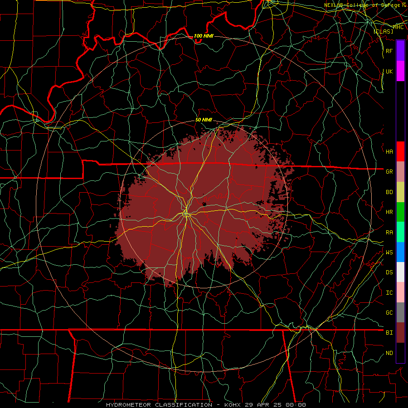Click the mint green RA legend swatch

coord(400,232)
